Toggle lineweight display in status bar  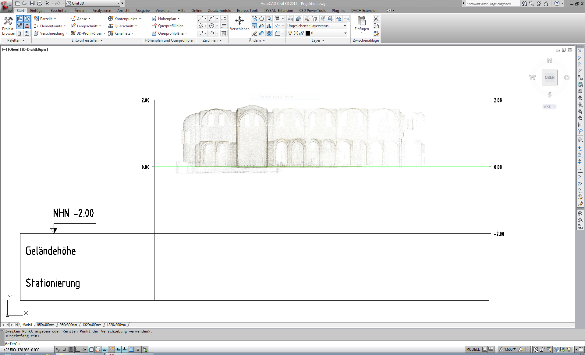[x=125, y=349]
